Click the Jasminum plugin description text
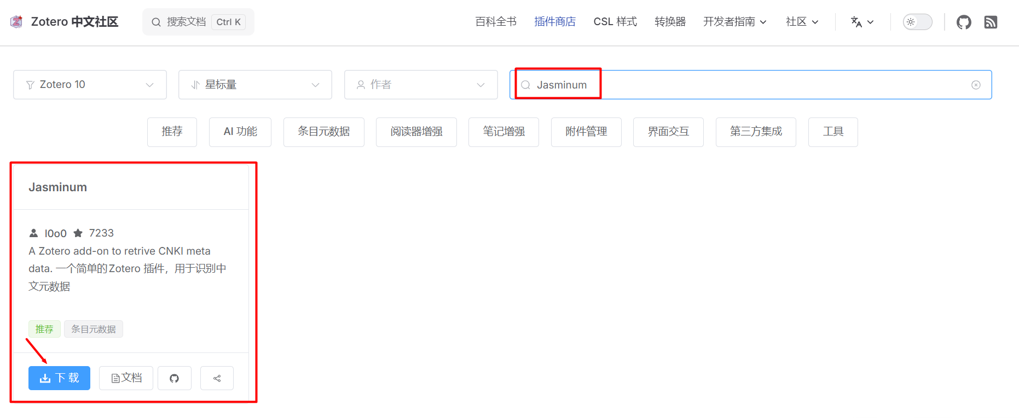Viewport: 1019px width, 418px height. click(128, 269)
